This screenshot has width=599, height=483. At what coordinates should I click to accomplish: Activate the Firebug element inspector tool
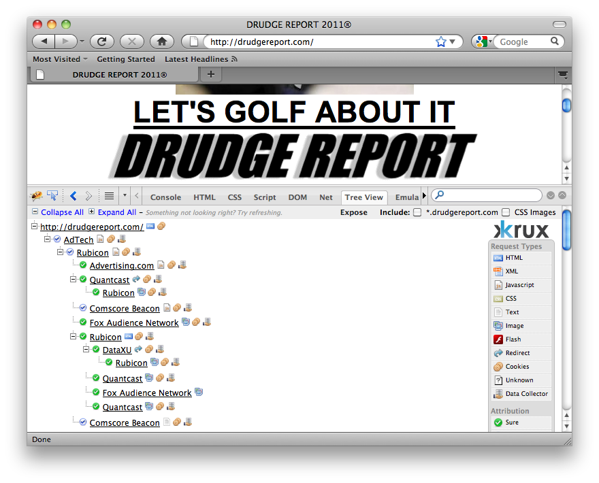[x=52, y=196]
